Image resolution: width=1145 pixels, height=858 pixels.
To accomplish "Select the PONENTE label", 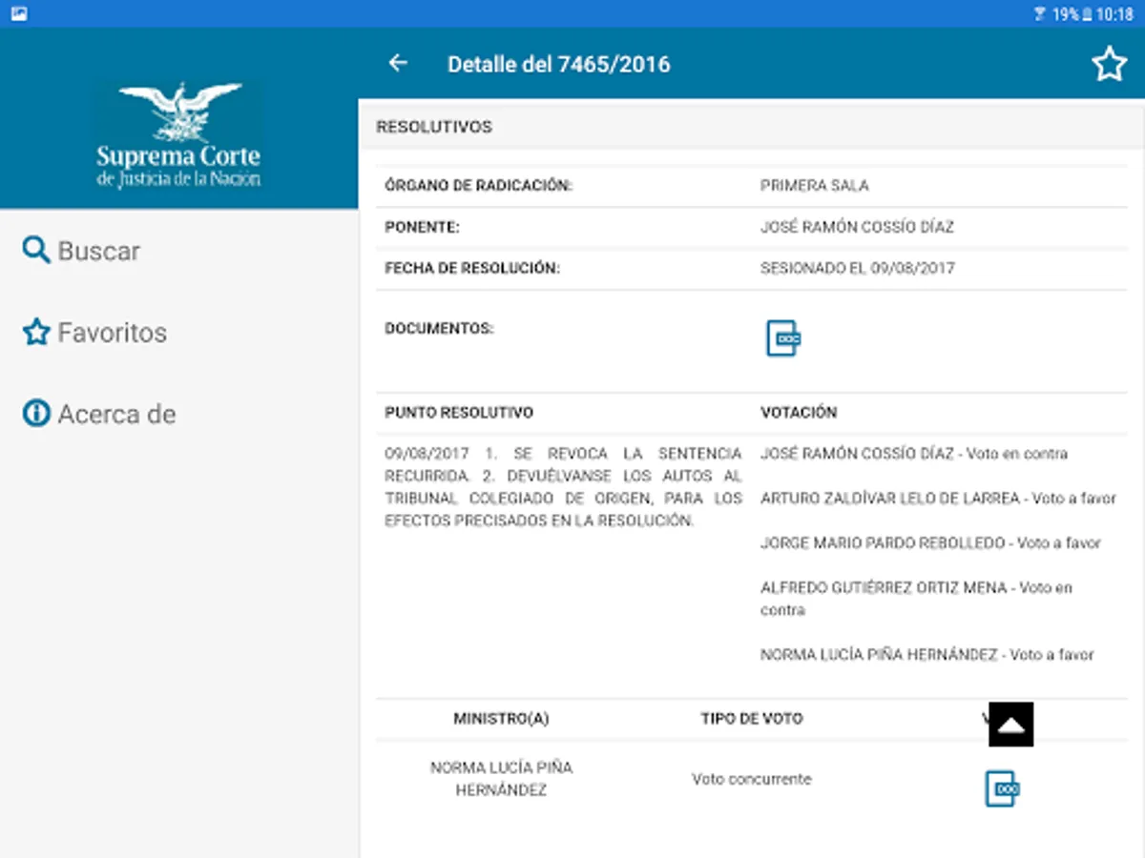I will coord(422,227).
